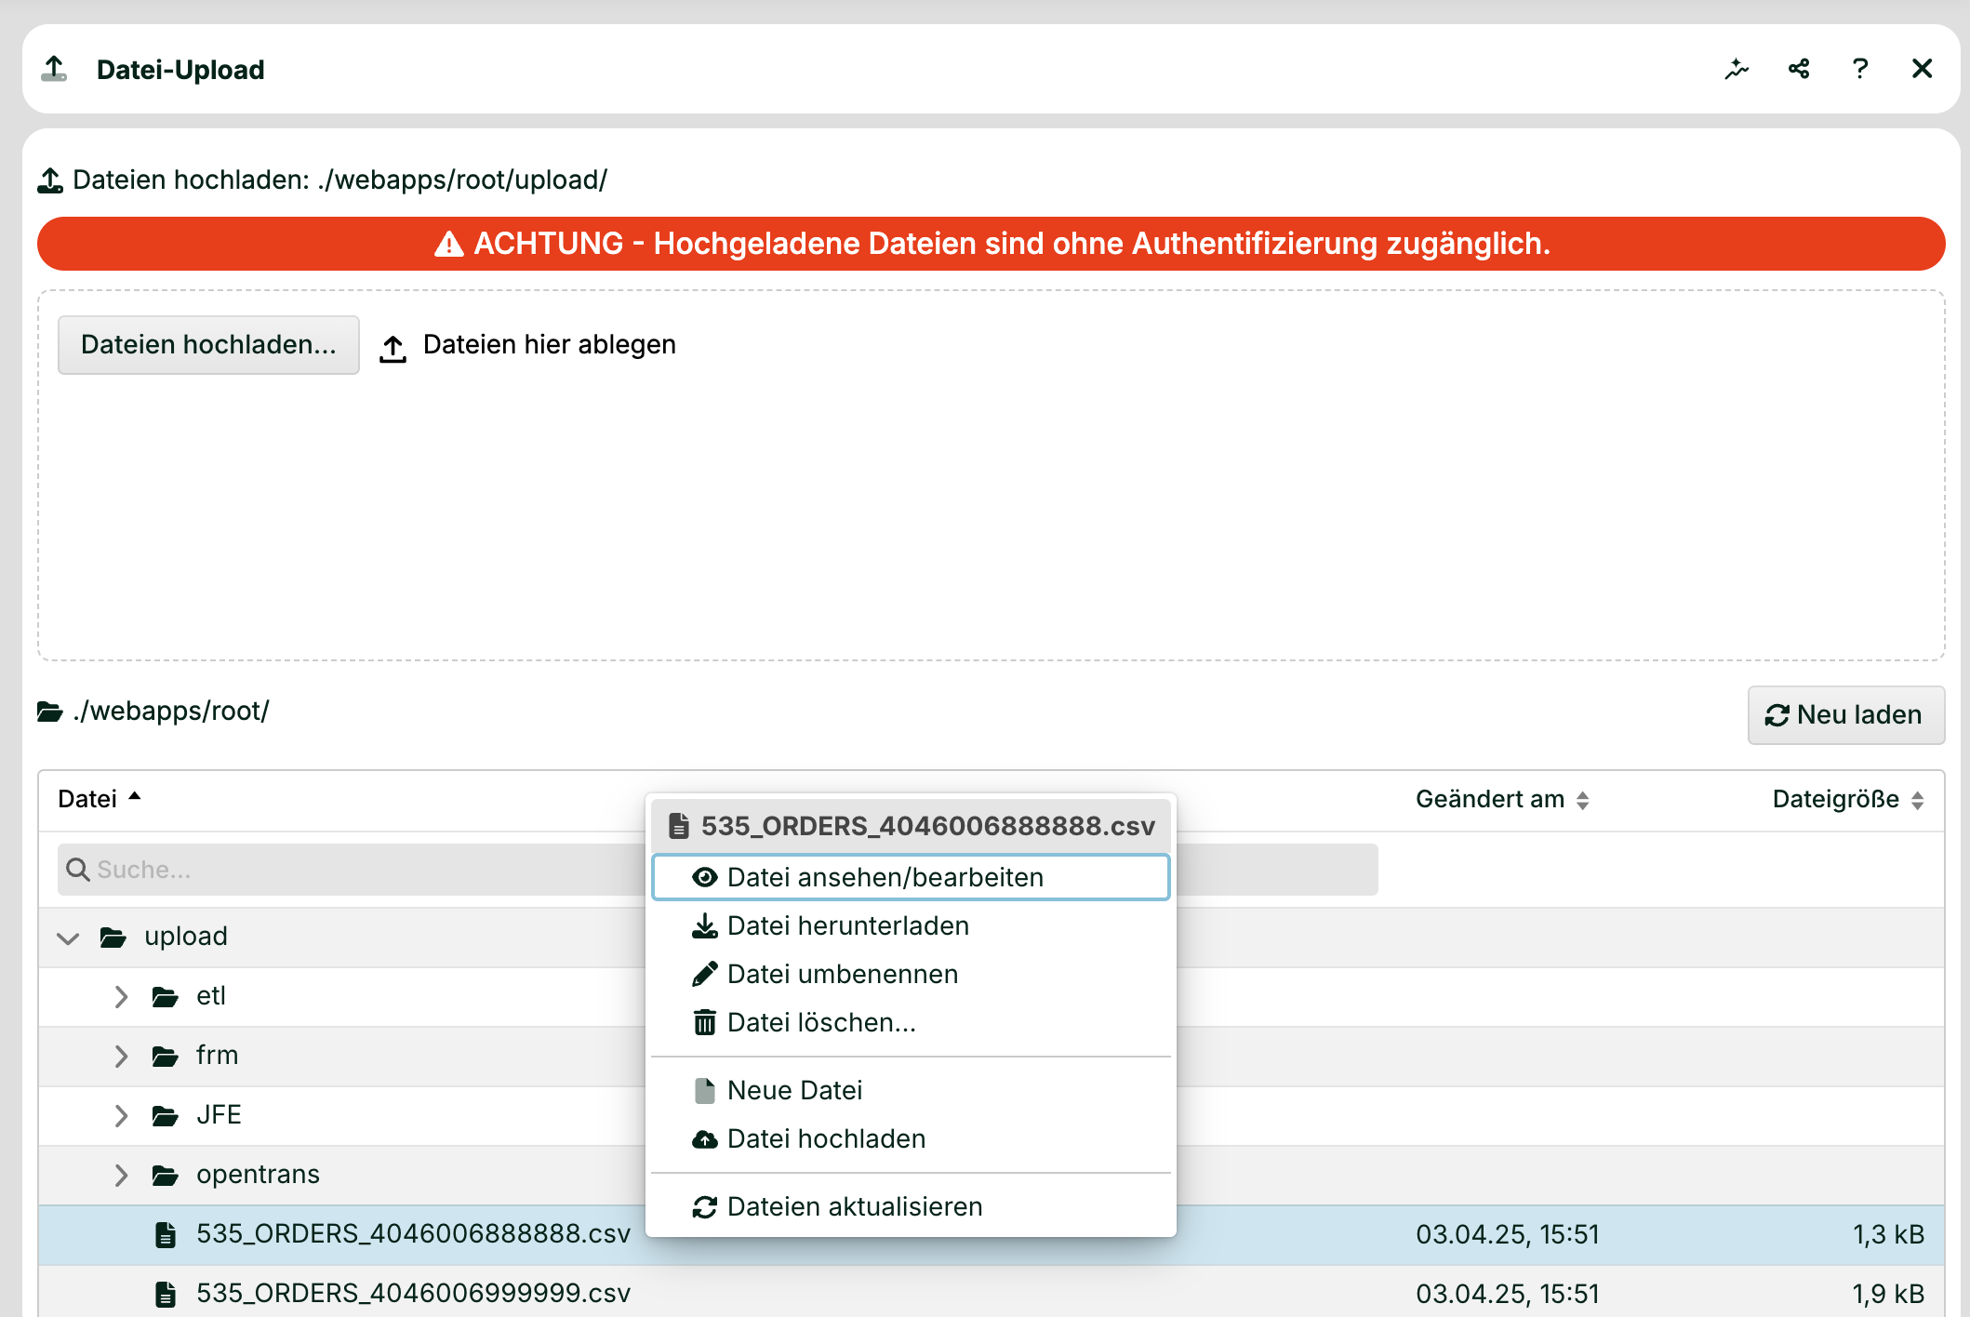This screenshot has height=1317, width=1970.
Task: Select file 535_ORDERS_4046006888888.csv in the list
Action: pyautogui.click(x=413, y=1233)
